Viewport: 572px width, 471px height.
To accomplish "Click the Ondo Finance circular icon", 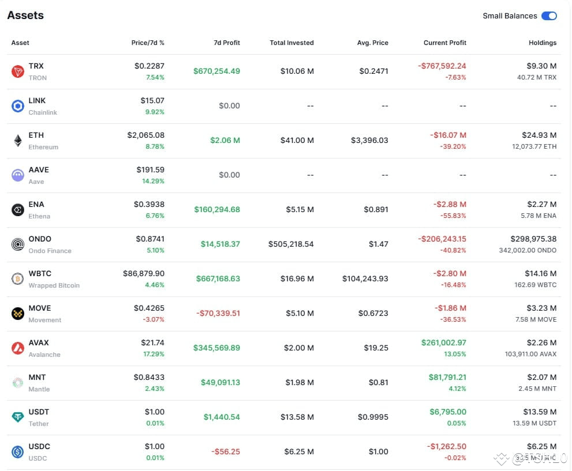I will 17,244.
